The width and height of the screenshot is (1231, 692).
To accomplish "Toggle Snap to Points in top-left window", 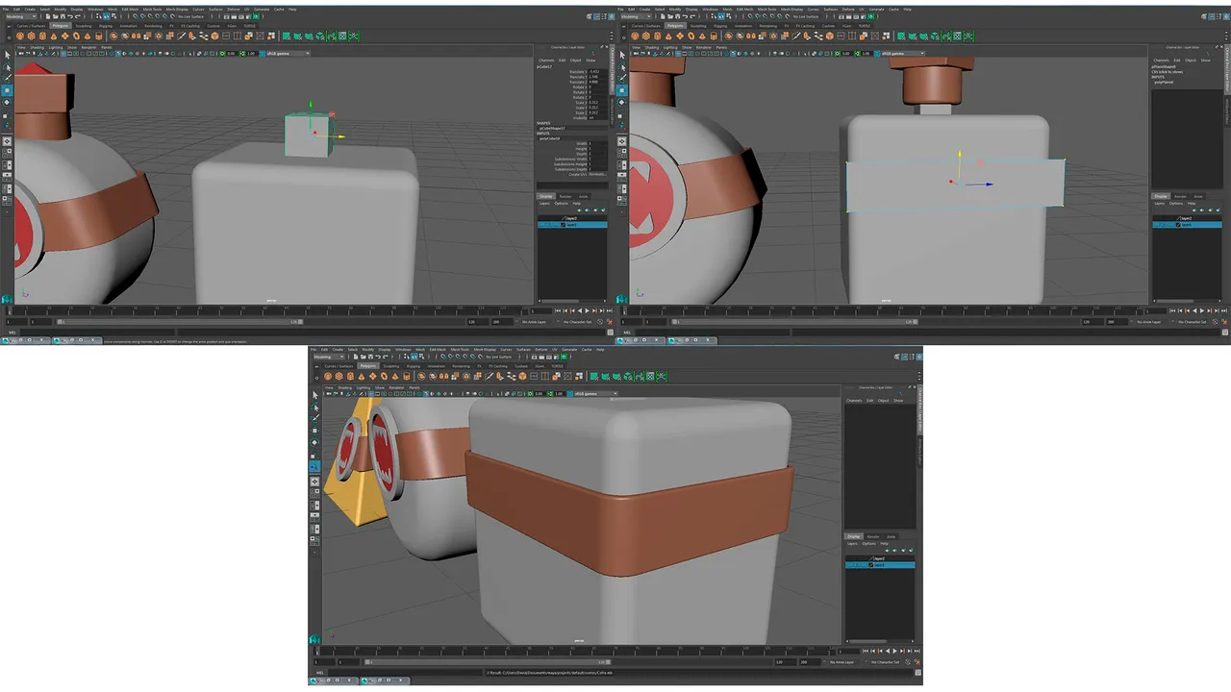I will point(150,16).
